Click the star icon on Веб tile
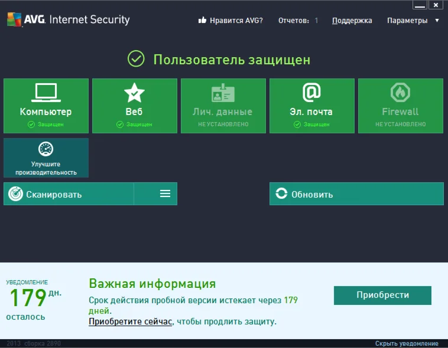The height and width of the screenshot is (348, 448). pos(134,93)
